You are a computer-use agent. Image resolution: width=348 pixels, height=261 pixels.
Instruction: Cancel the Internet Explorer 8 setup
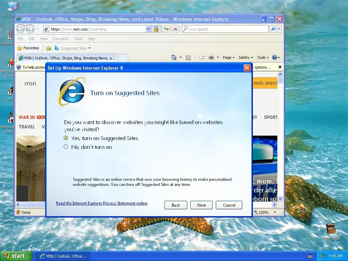click(229, 205)
